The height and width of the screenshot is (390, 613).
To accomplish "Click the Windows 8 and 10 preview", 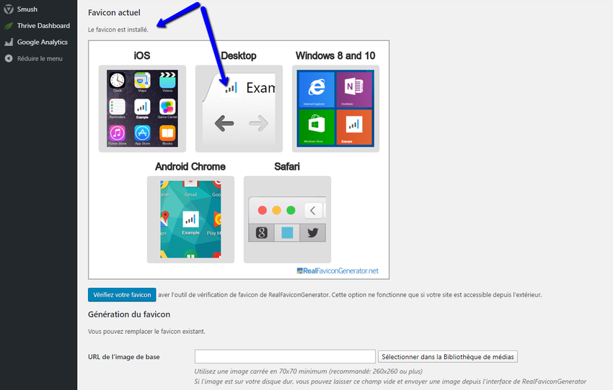I will [x=335, y=109].
